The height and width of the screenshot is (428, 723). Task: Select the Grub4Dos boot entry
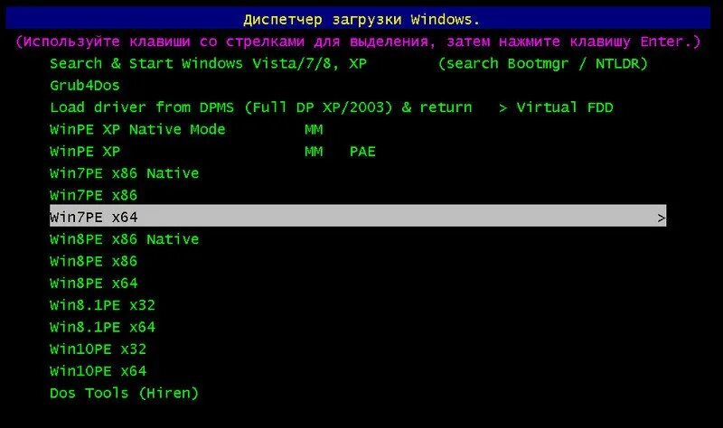coord(84,86)
